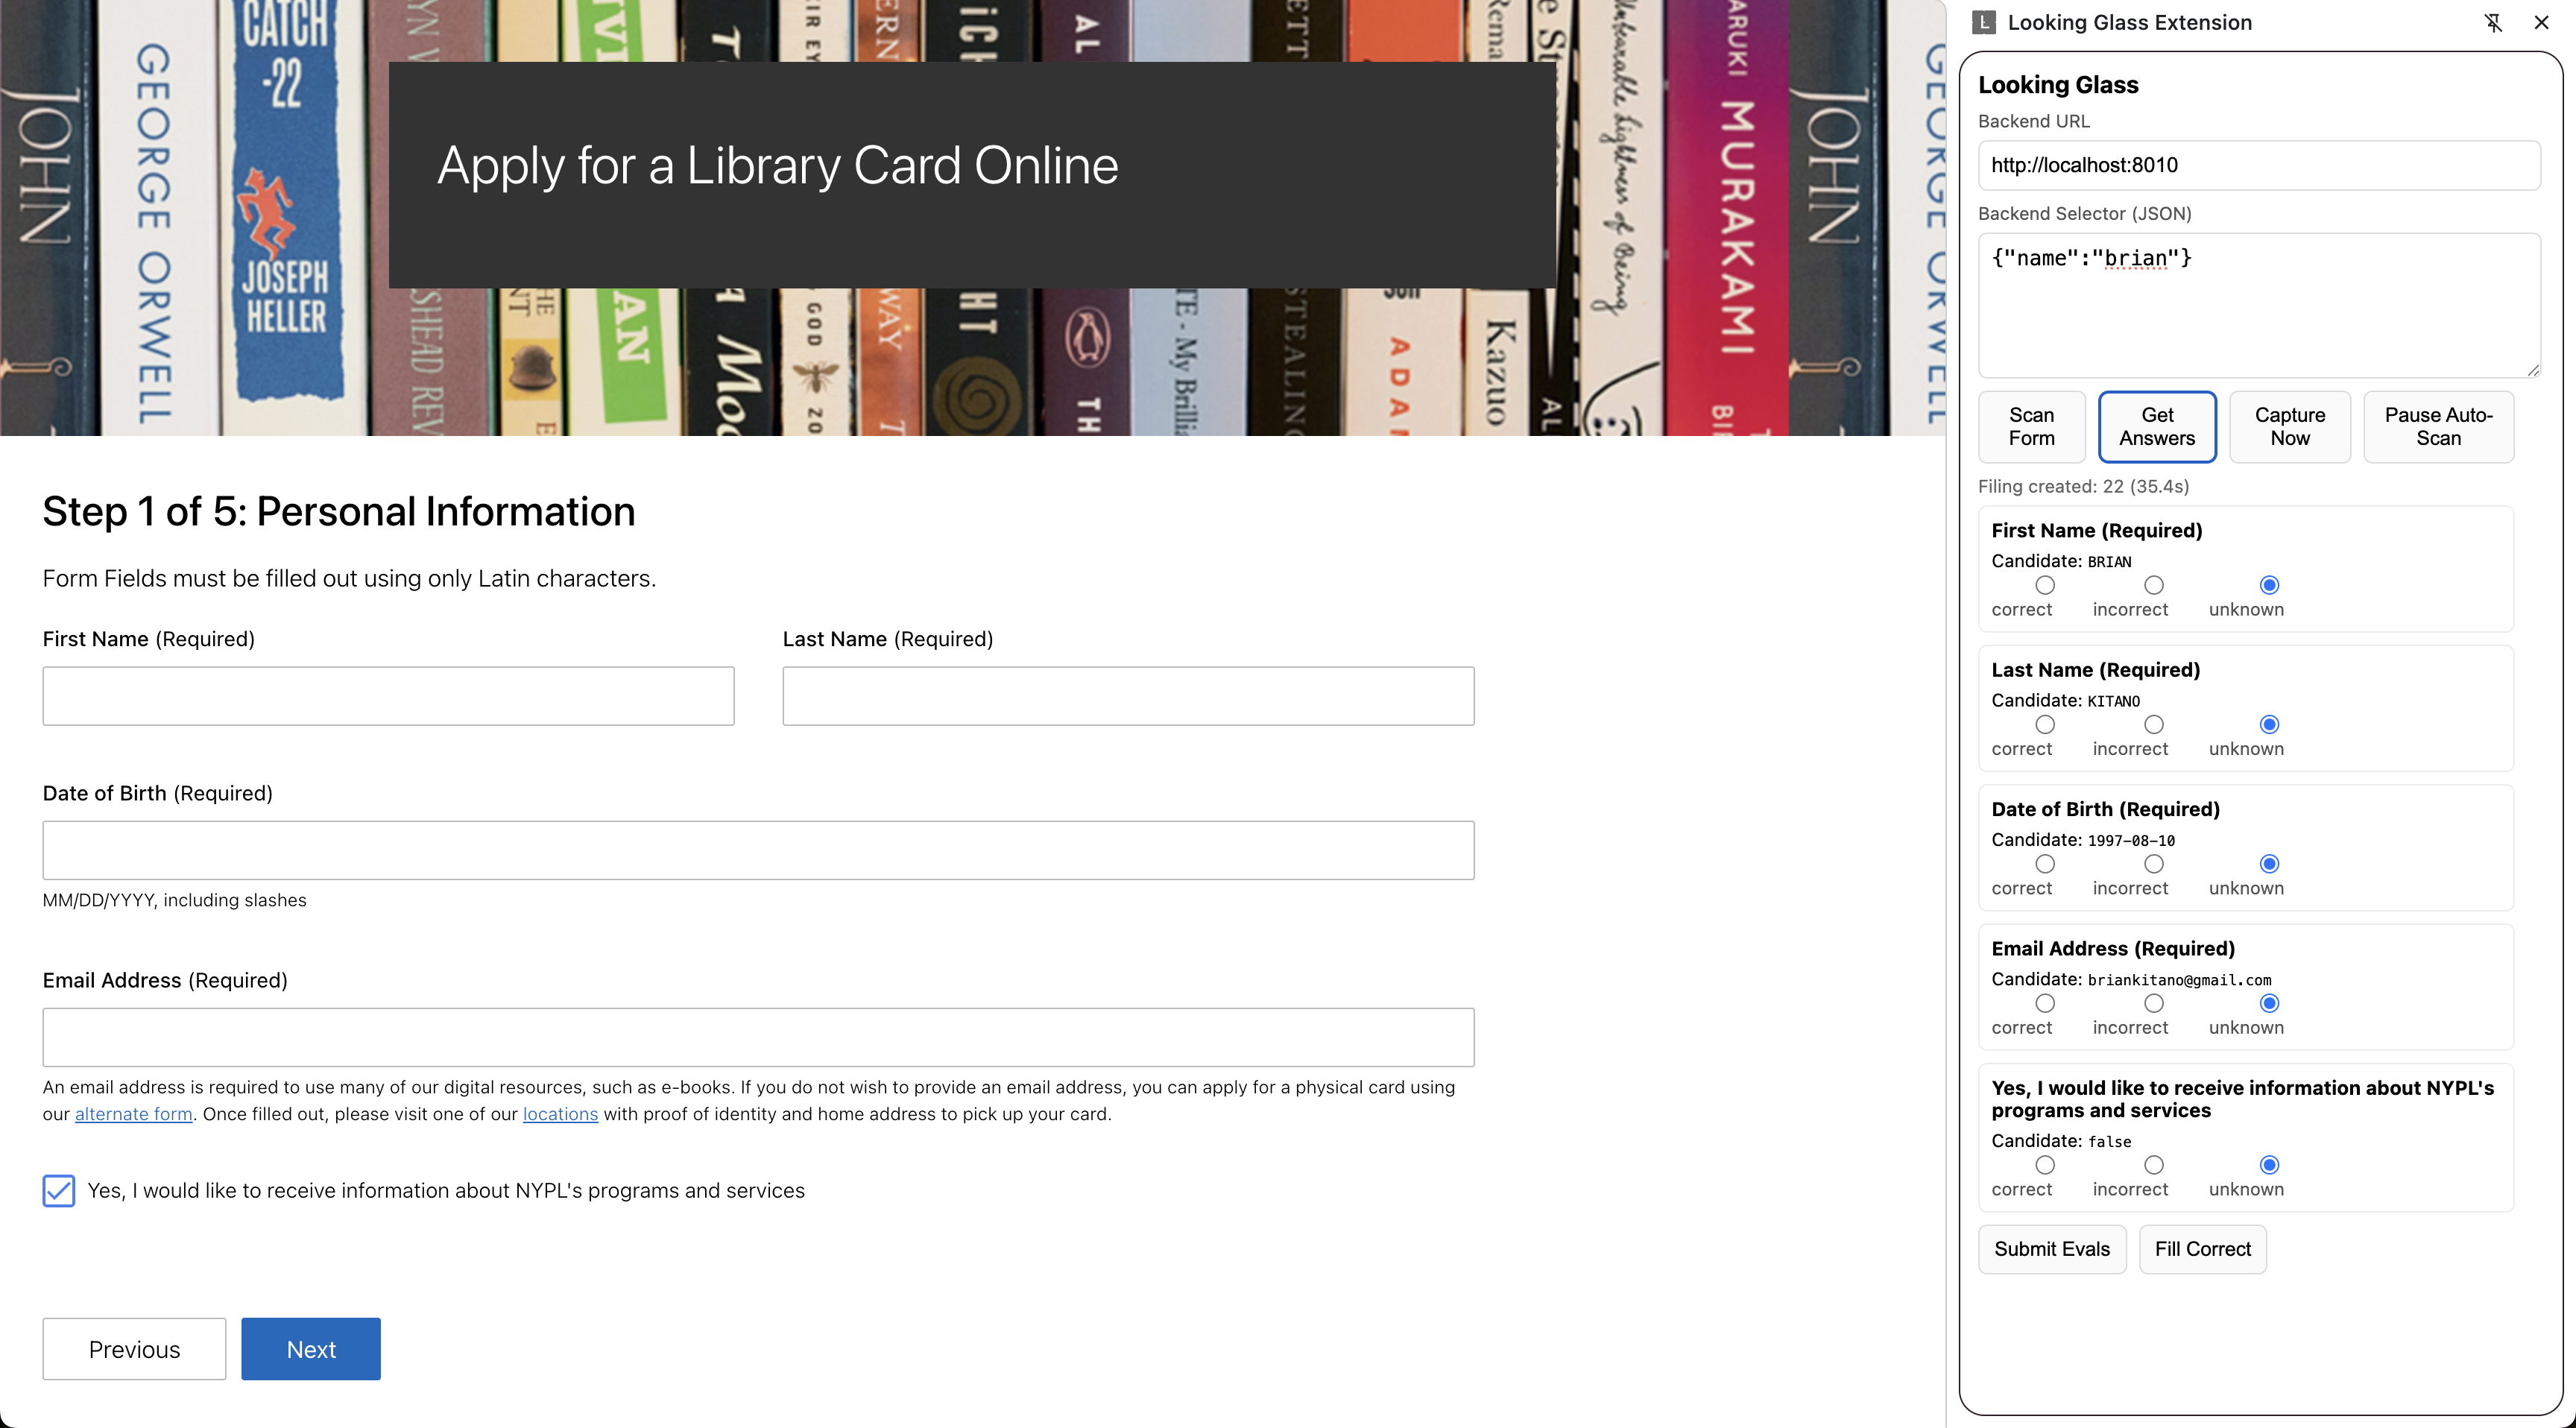Pin the Looking Glass Extension panel

click(x=2493, y=23)
